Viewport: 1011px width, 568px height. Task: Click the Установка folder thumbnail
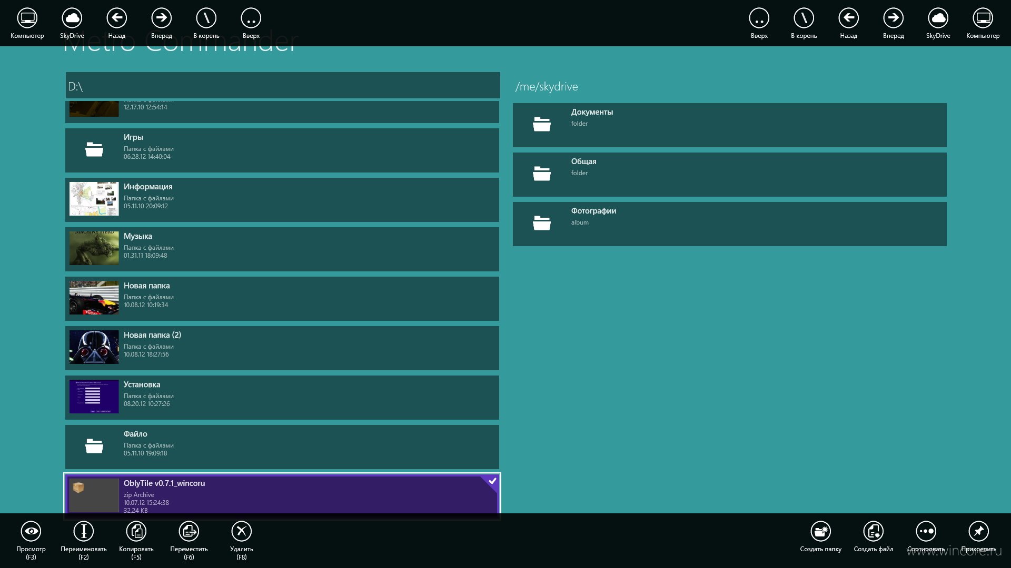point(94,397)
